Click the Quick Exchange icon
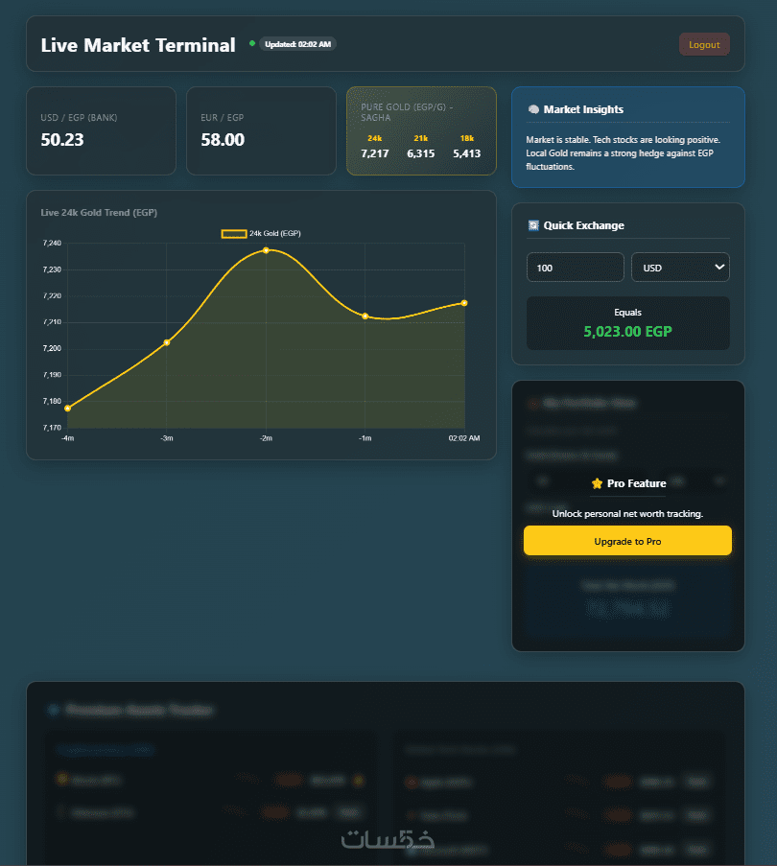777x866 pixels. [533, 225]
